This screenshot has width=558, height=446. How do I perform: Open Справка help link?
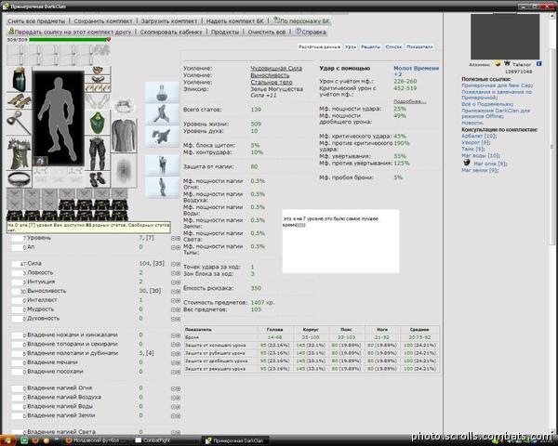coord(311,32)
